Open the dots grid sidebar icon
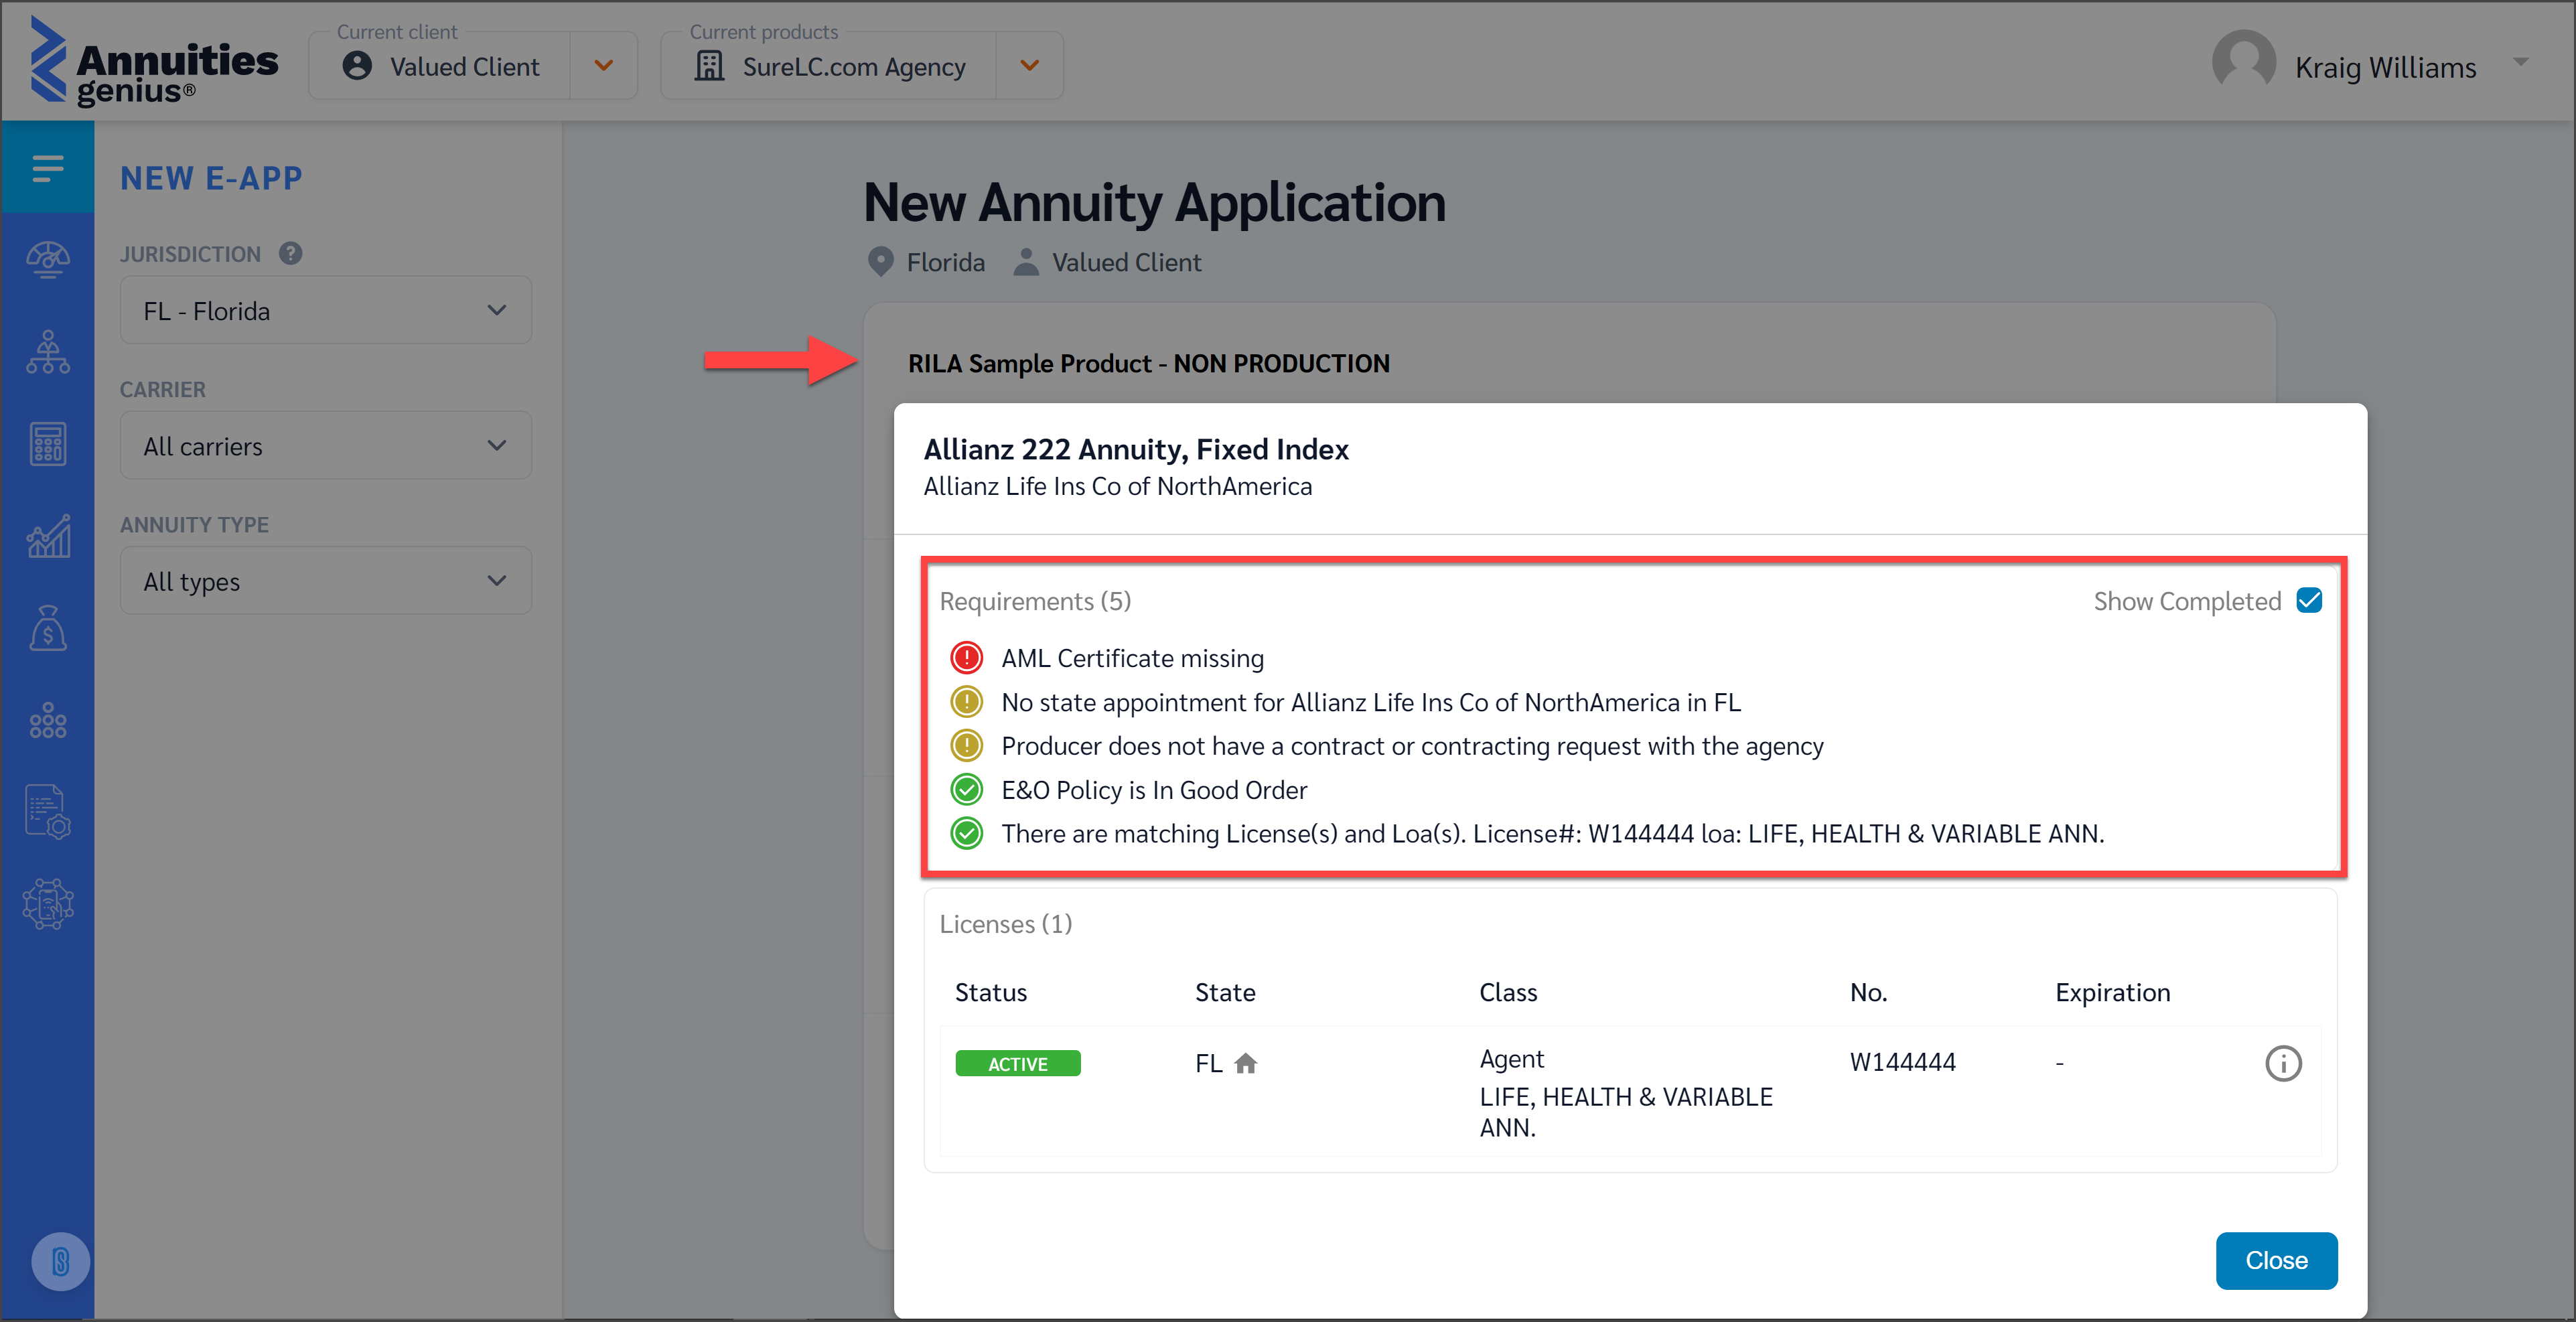Screen dimensions: 2576x1322 pyautogui.click(x=48, y=720)
